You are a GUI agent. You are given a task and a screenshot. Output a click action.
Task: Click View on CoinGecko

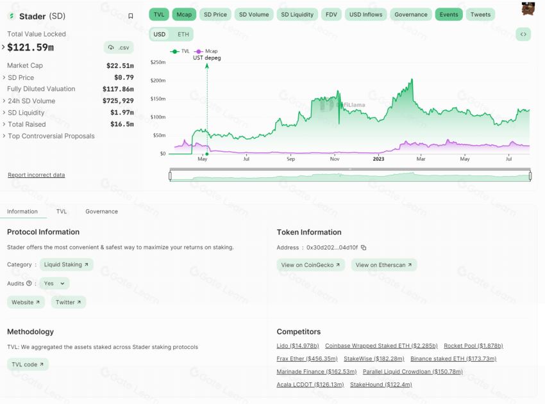(x=310, y=265)
